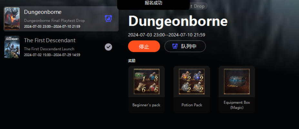Click the 奖励 rewards section label
Image resolution: width=299 pixels, height=129 pixels.
point(132,61)
